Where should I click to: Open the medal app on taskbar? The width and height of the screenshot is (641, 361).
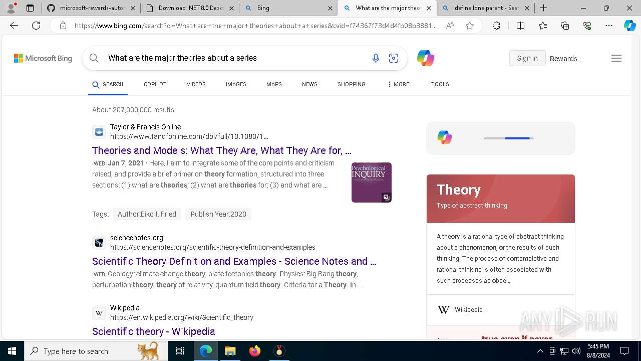click(279, 351)
